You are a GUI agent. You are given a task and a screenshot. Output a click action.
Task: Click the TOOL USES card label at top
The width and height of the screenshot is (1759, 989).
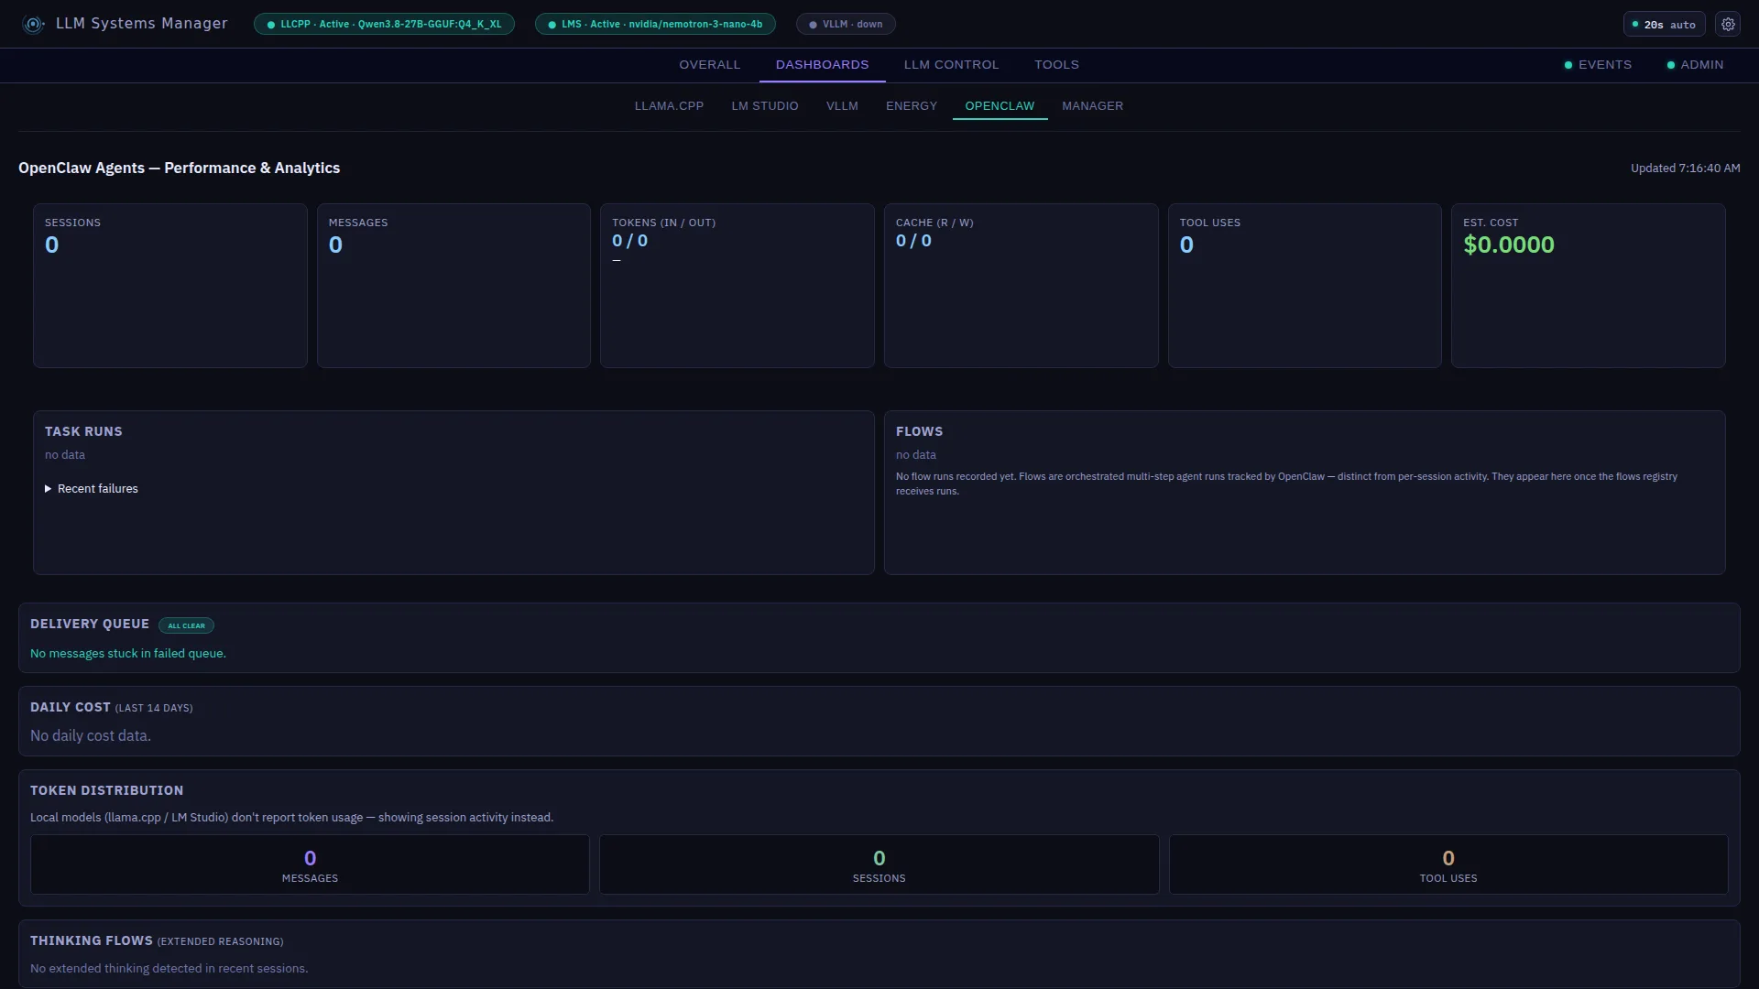(1209, 223)
